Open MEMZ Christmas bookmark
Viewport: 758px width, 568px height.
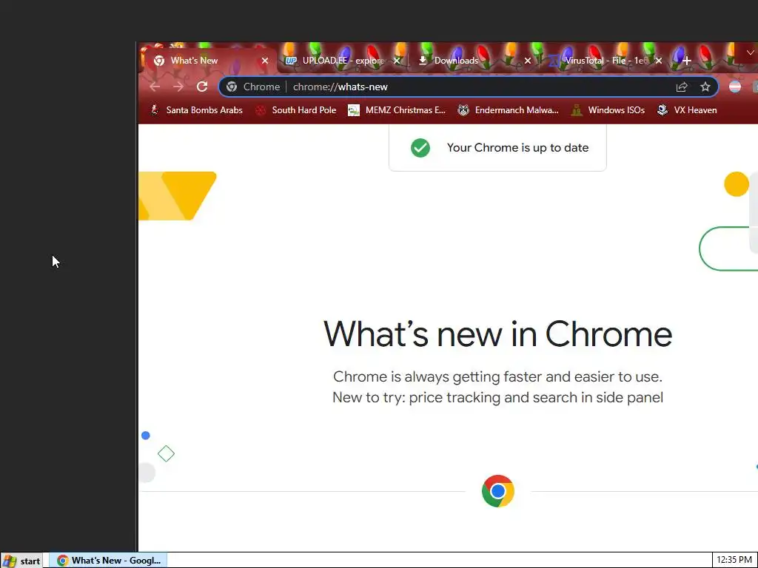coord(397,110)
